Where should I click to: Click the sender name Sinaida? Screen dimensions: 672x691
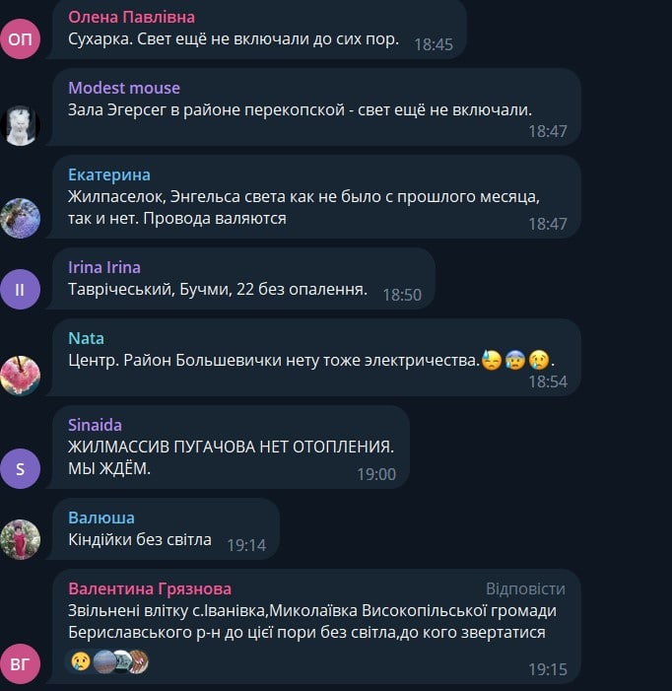coord(95,425)
